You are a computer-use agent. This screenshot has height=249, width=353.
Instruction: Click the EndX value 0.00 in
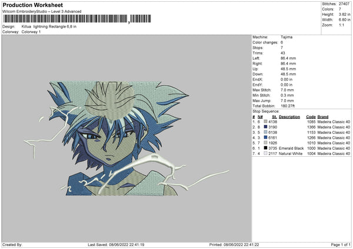[287, 79]
